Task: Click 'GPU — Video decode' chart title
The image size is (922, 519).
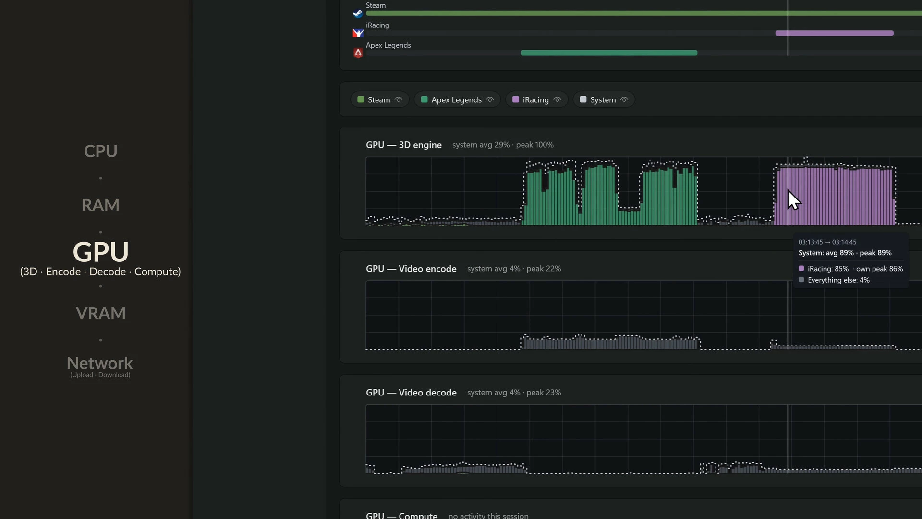Action: (411, 393)
